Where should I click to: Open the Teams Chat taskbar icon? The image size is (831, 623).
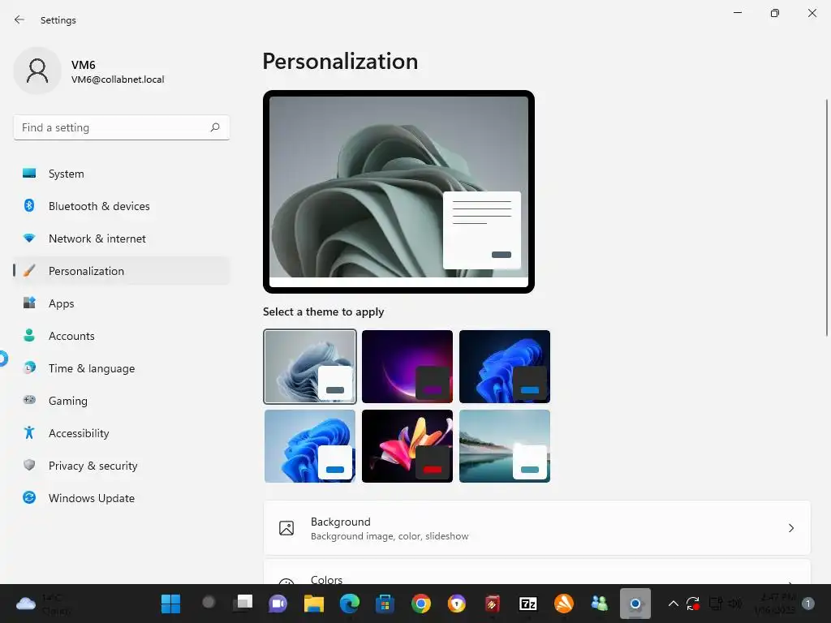278,604
